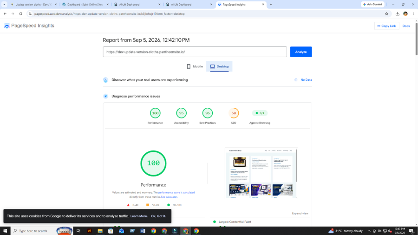Show hidden system tray icons
Image resolution: width=418 pixels, height=235 pixels.
point(369,231)
